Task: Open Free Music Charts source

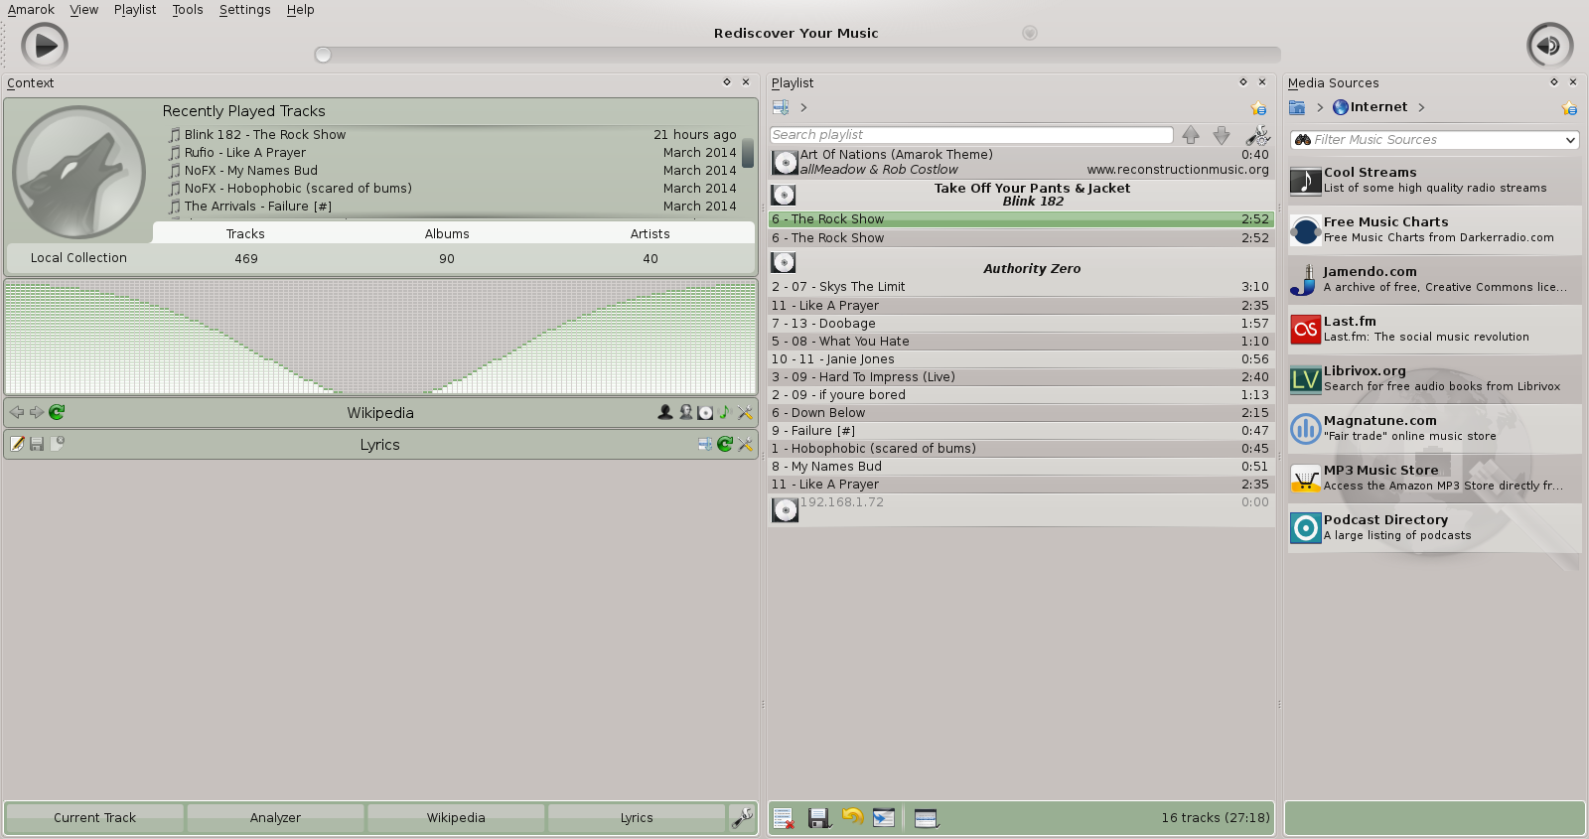Action: click(1434, 229)
